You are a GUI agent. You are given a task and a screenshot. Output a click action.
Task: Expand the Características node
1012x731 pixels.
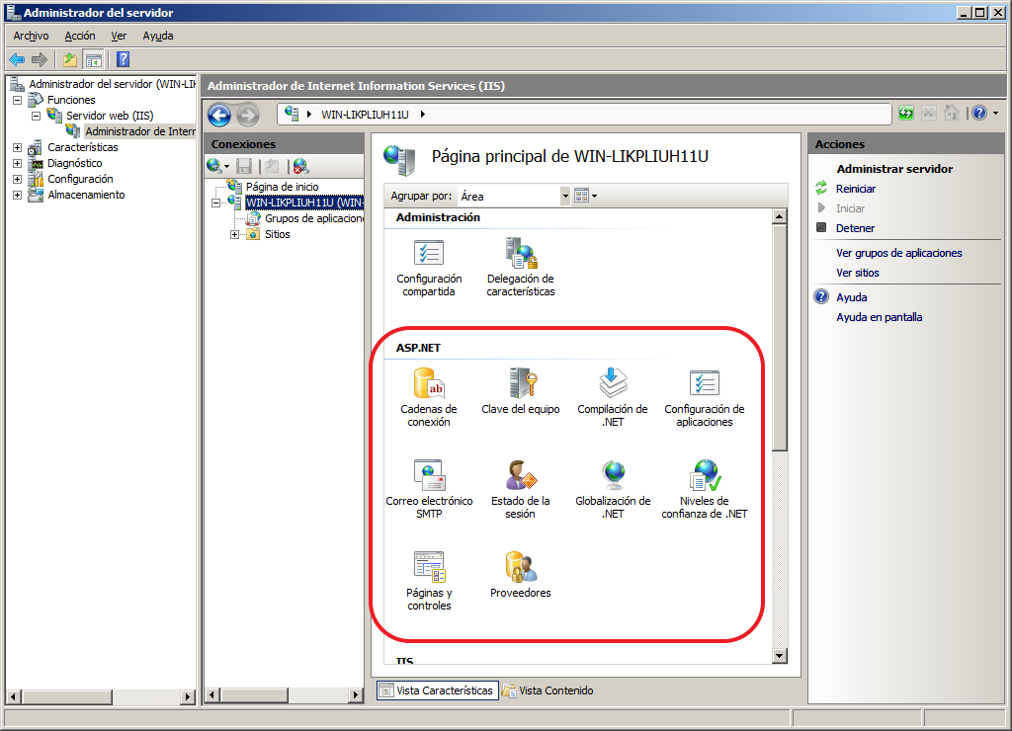[x=17, y=147]
